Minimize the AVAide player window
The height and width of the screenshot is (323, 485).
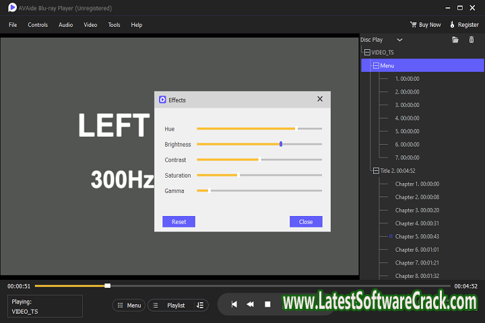447,8
